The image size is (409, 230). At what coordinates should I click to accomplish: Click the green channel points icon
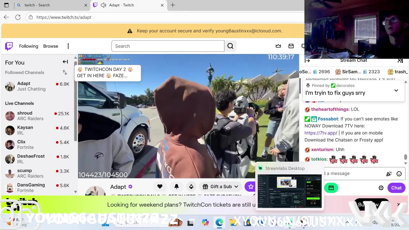(x=331, y=188)
